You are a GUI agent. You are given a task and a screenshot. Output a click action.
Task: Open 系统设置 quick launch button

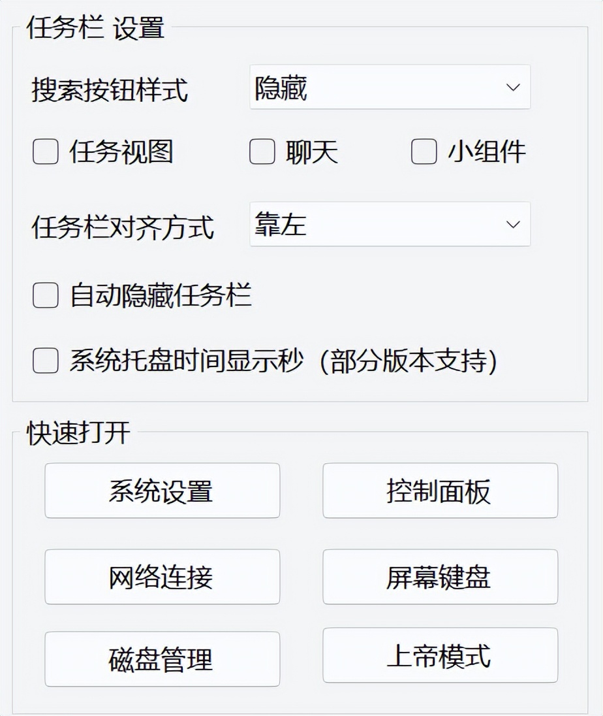[162, 491]
